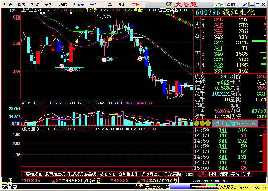Screen dimensions: 268x191
Task: Switch to the 低吸高抛 indicator tab
Action: (x=173, y=174)
